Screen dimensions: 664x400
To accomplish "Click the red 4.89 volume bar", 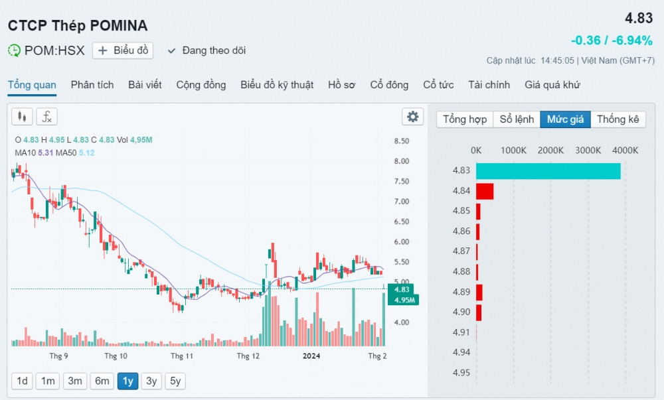I will [479, 292].
